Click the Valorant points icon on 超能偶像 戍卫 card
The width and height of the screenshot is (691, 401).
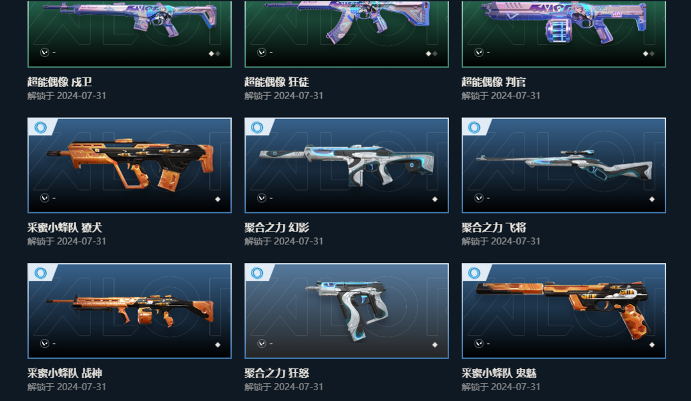[x=45, y=52]
